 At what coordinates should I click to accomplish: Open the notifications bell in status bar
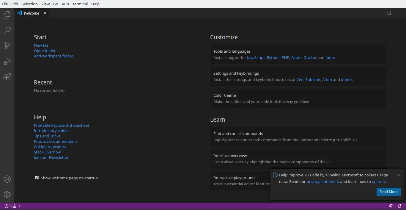(x=400, y=206)
